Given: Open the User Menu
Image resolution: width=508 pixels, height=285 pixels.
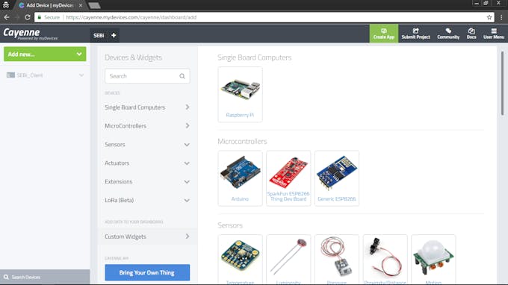Looking at the screenshot, I should click(493, 34).
